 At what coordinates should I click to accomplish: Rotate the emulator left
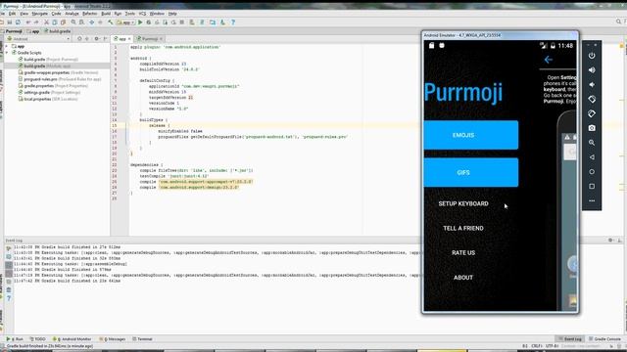[592, 99]
